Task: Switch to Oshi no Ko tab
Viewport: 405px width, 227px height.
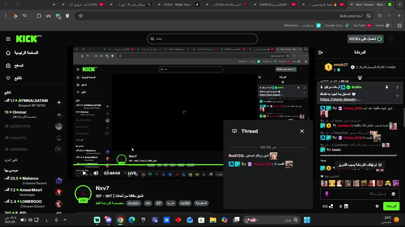Action: [x=228, y=4]
